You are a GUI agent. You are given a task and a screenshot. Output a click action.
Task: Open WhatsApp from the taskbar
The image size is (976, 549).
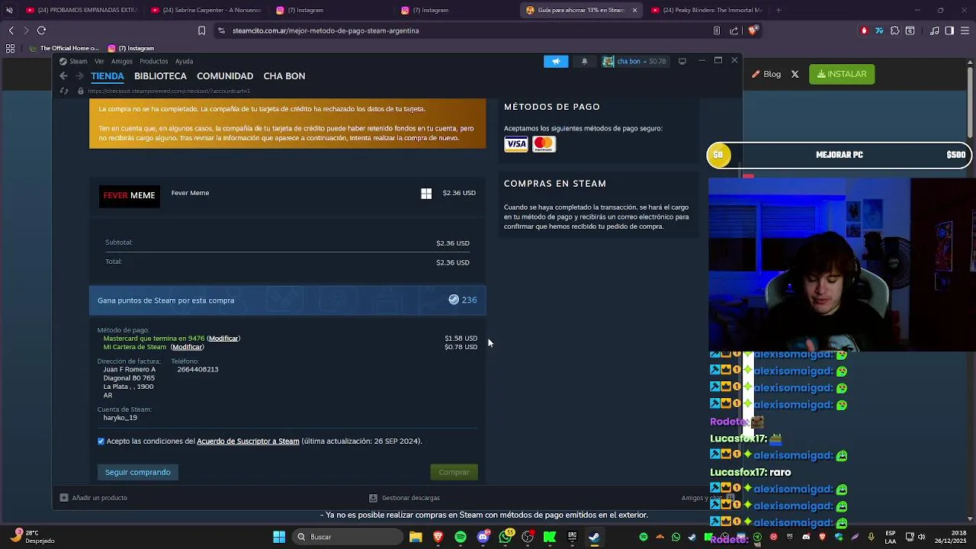point(506,537)
